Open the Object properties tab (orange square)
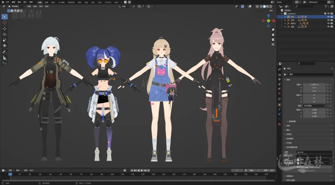 pos(279,105)
